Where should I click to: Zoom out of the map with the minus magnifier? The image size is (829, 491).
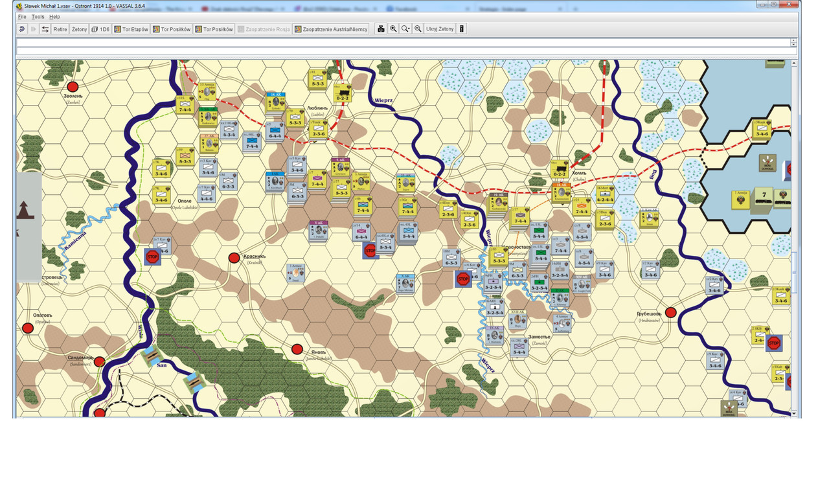(418, 29)
